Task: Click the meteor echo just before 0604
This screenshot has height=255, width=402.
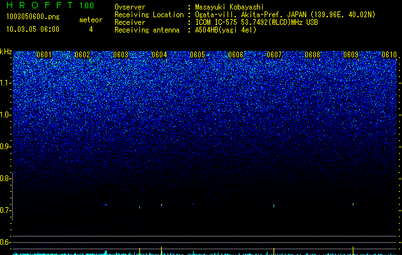Action: 161,205
